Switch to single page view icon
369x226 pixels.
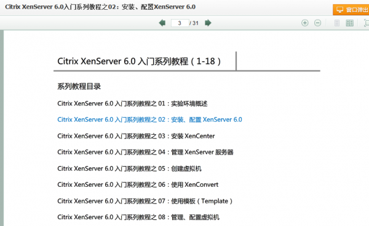[x=337, y=23]
